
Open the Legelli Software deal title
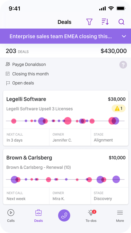[x=26, y=99]
